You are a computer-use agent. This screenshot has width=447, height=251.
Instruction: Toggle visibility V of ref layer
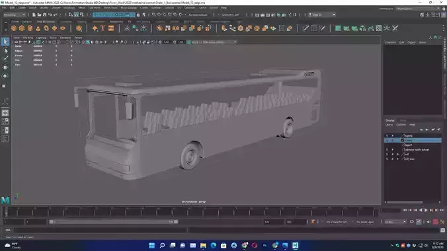coord(387,155)
